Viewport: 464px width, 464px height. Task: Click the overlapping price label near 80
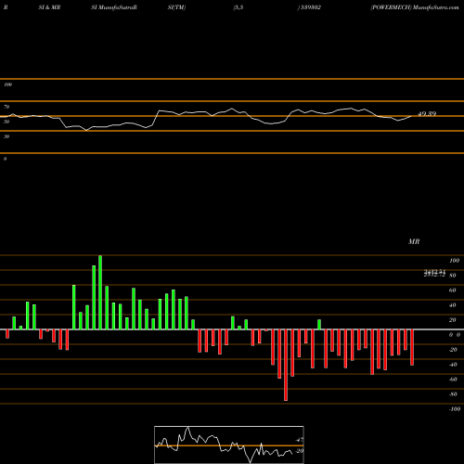[434, 273]
